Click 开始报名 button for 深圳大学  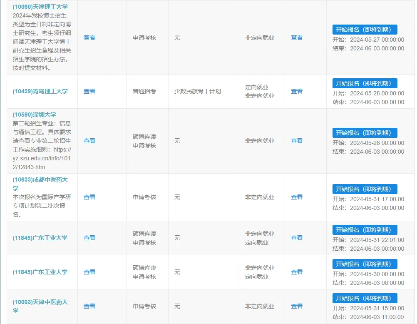pos(365,133)
